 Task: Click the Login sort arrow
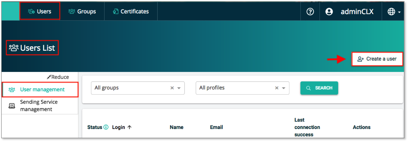tap(129, 127)
